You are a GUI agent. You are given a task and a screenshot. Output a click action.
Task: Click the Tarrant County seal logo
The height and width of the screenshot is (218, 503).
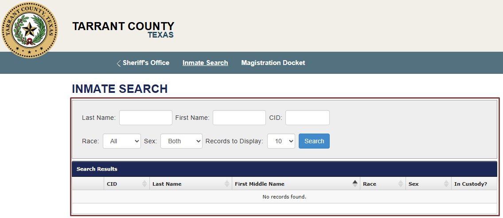[x=29, y=30]
